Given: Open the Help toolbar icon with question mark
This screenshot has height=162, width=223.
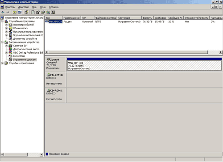Looking at the screenshot, I should pyautogui.click(x=26, y=12).
